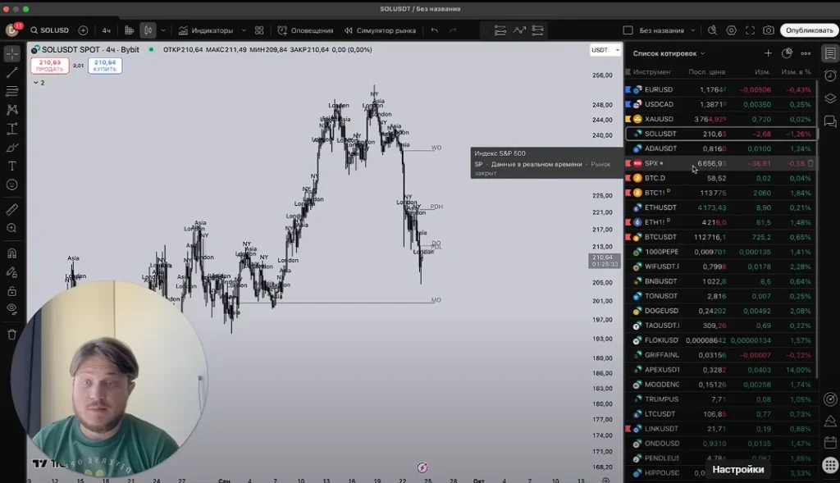Add a symbol to the watchlist
This screenshot has width=840, height=483.
pos(768,53)
